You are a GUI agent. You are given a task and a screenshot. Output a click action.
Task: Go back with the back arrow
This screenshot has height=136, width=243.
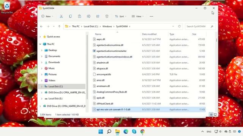click(41, 26)
